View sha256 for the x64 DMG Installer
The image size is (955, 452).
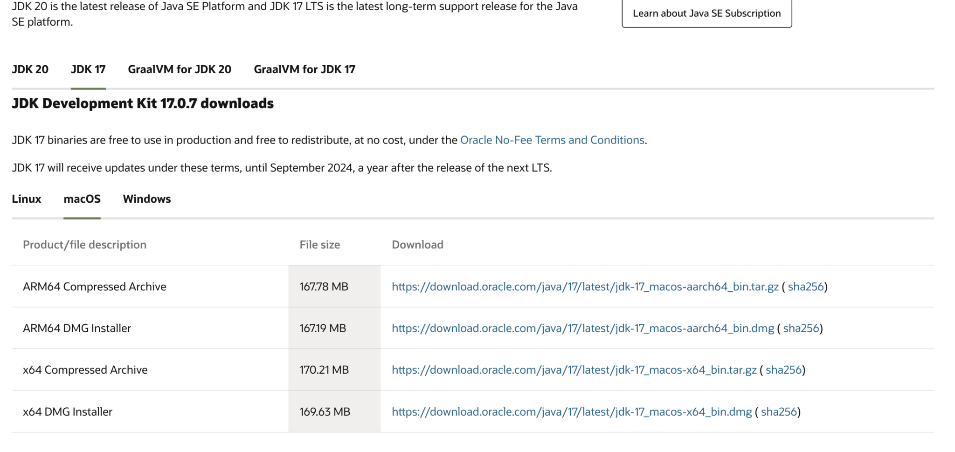(x=780, y=411)
